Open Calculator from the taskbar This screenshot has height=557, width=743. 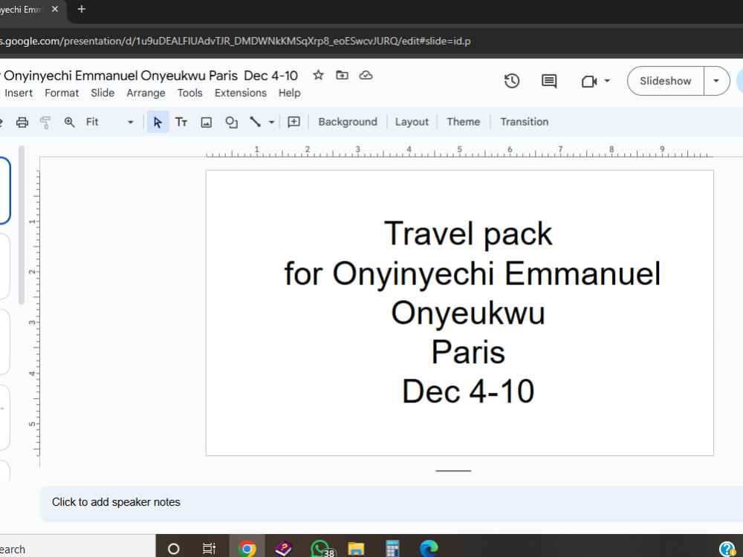pyautogui.click(x=392, y=549)
